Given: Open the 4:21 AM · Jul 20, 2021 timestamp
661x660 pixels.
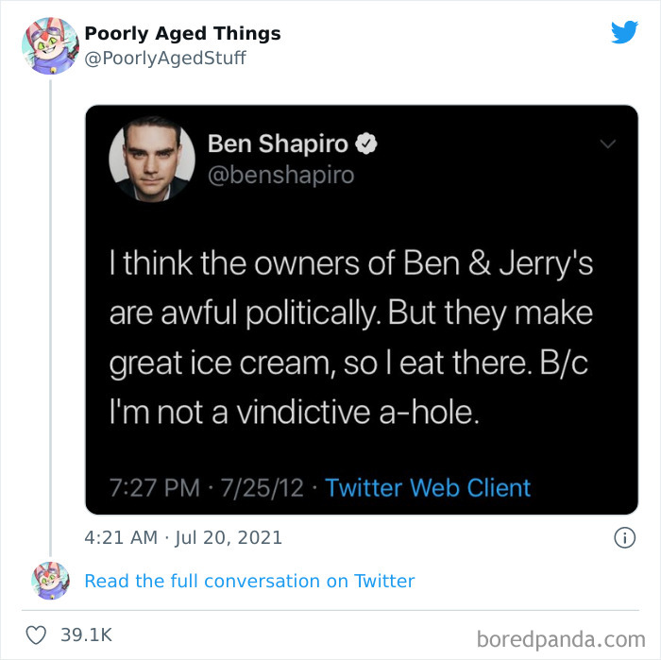Looking at the screenshot, I should click(x=183, y=538).
